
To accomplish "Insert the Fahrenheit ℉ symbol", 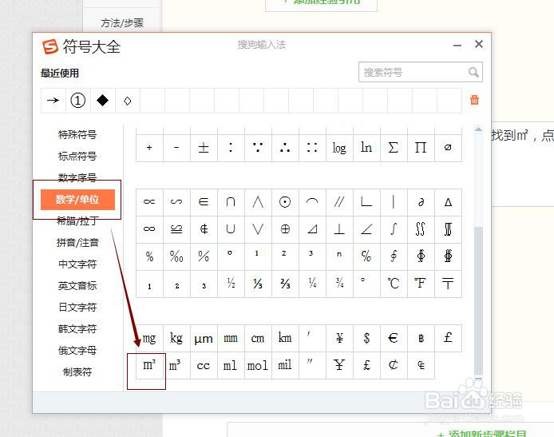I will coord(421,284).
